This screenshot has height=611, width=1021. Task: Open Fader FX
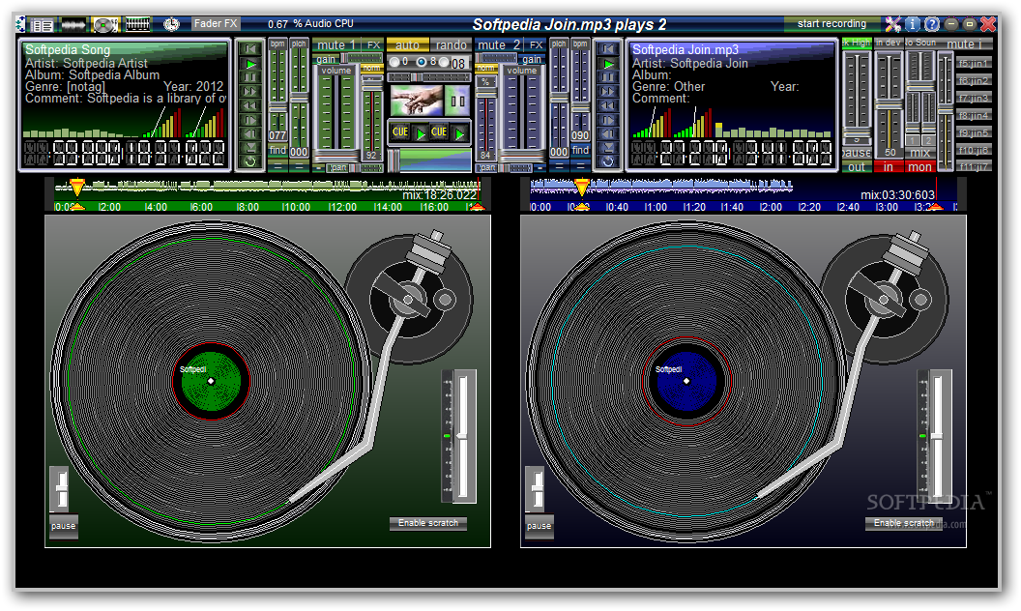coord(216,23)
